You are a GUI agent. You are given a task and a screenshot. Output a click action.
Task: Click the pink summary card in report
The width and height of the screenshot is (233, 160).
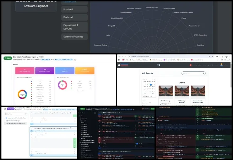(25, 70)
